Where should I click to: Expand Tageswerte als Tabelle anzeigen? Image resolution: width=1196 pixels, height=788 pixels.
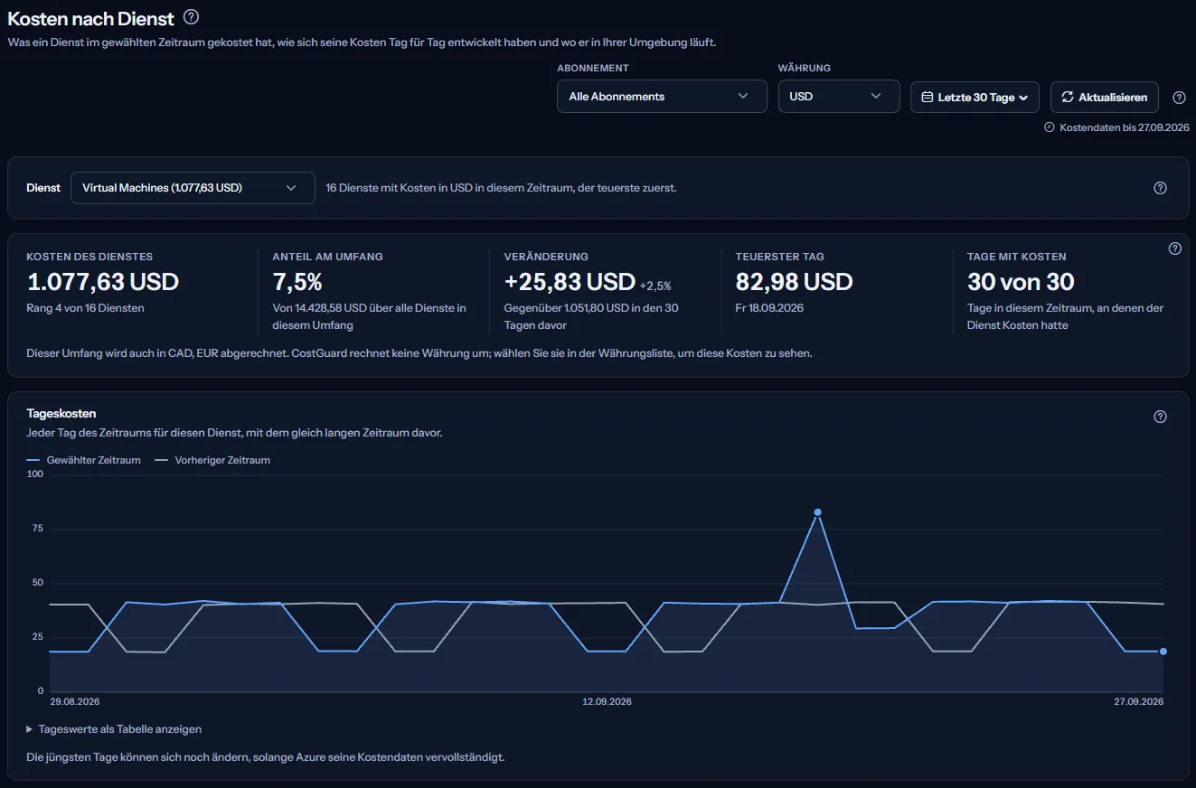point(114,729)
